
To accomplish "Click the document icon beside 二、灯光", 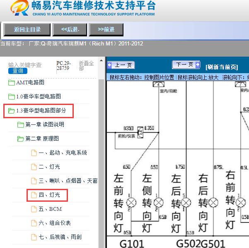I will (34, 167).
